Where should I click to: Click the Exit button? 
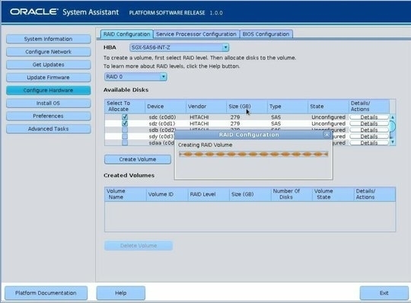pyautogui.click(x=384, y=293)
